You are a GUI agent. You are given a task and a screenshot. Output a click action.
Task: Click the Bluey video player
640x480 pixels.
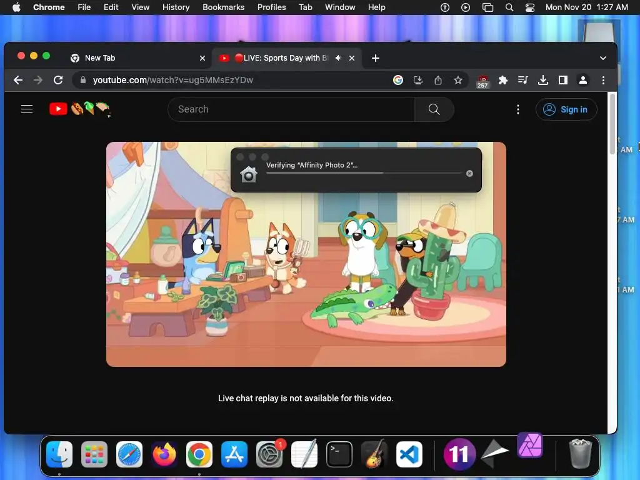coord(306,254)
